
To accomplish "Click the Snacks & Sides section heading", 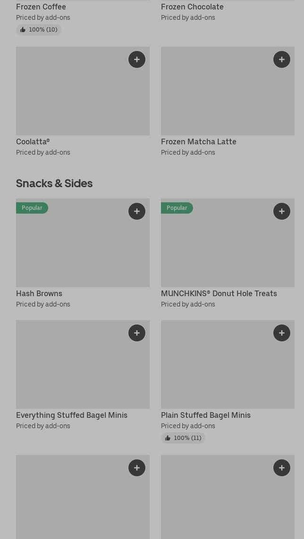I will [54, 183].
